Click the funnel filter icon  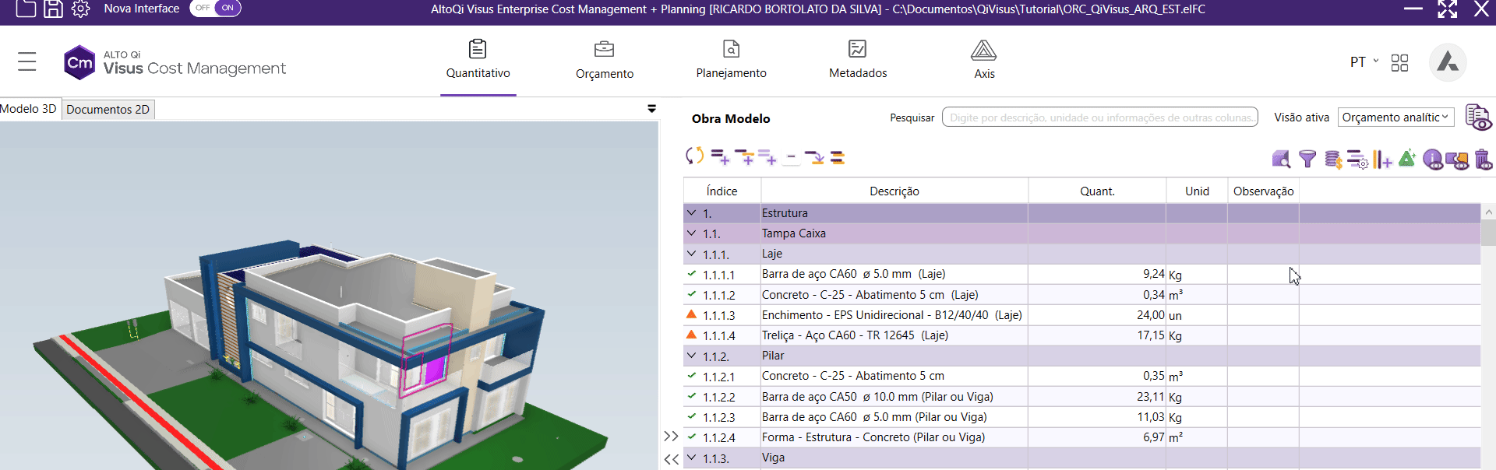(1307, 160)
